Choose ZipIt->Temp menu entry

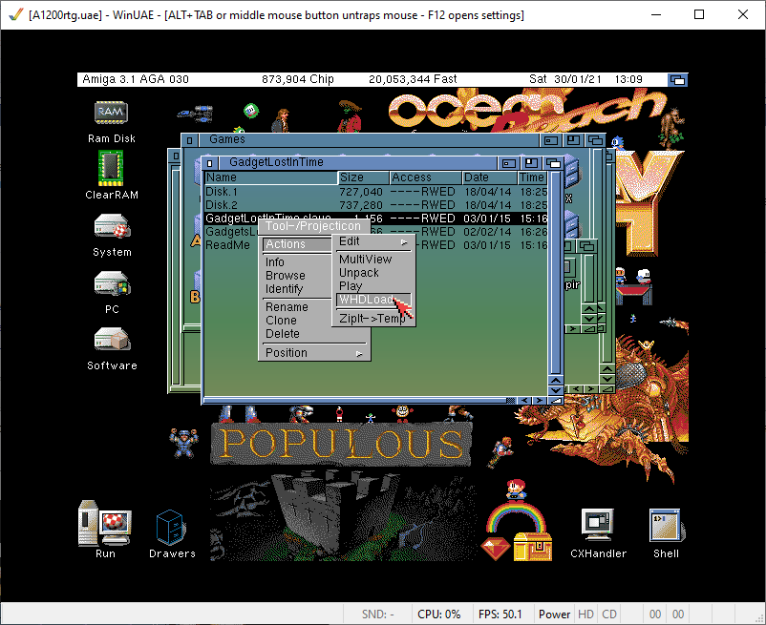tap(373, 319)
